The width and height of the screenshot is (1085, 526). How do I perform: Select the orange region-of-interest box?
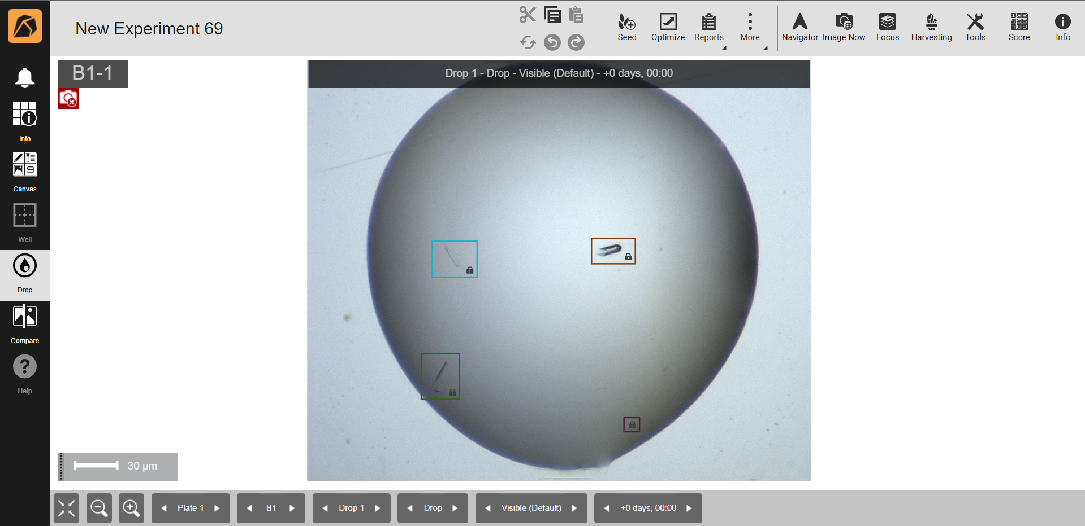613,251
